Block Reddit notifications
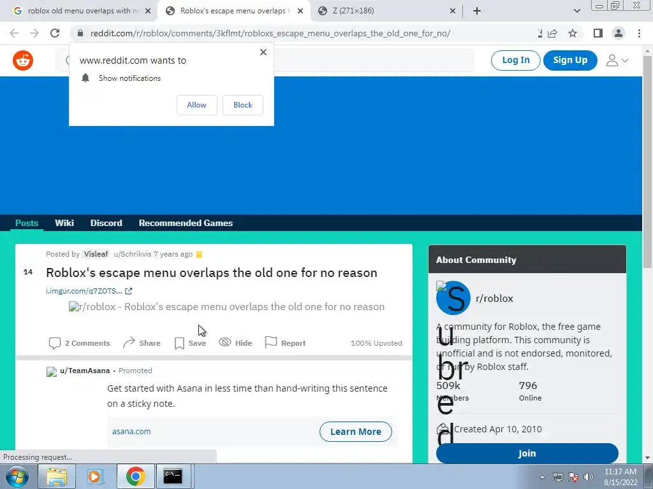The width and height of the screenshot is (653, 489). coord(243,105)
